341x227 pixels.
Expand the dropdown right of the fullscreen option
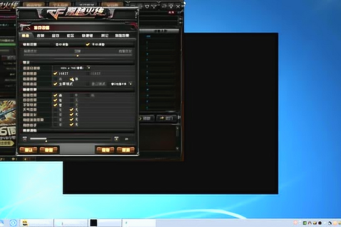pos(121,83)
